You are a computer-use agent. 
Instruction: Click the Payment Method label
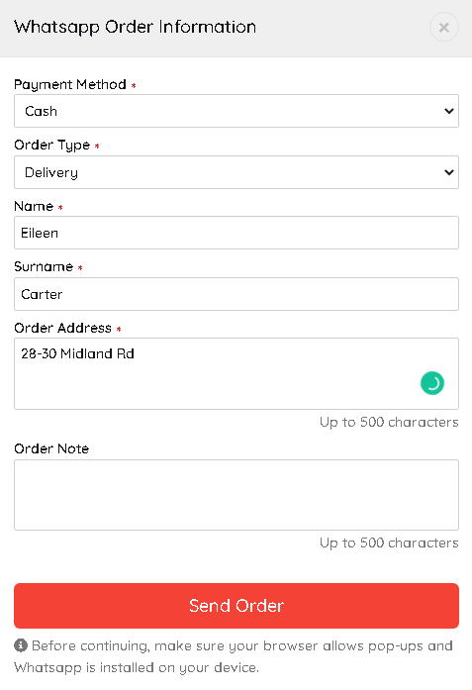pyautogui.click(x=70, y=84)
